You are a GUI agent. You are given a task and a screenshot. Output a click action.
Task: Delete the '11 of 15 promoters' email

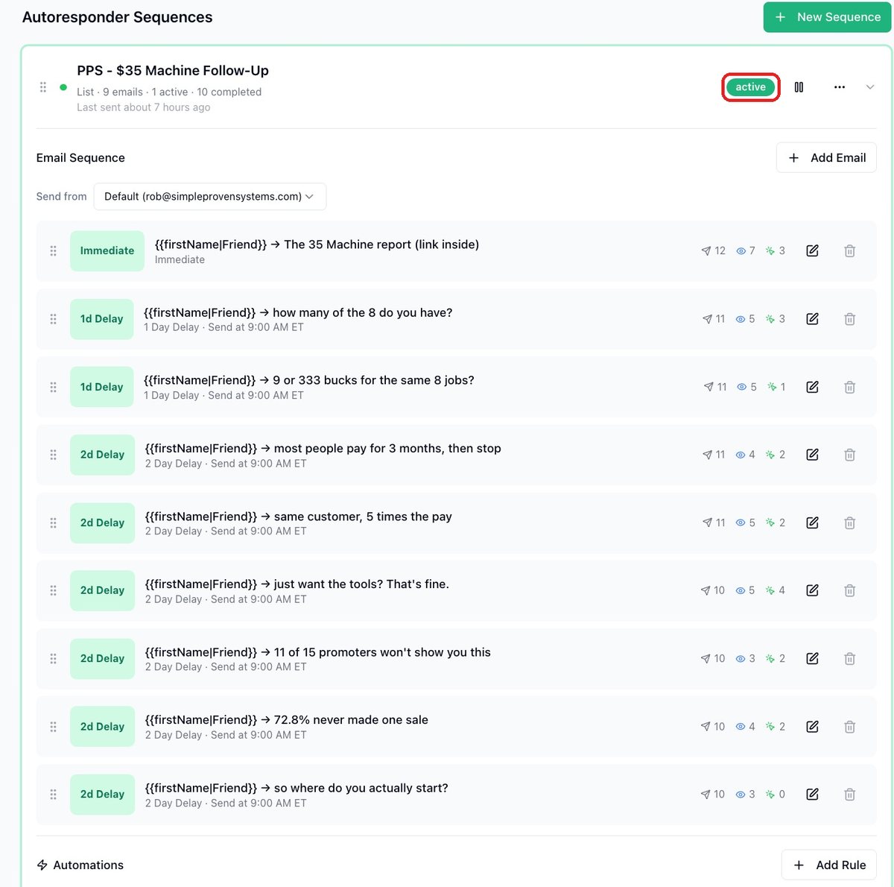[849, 659]
